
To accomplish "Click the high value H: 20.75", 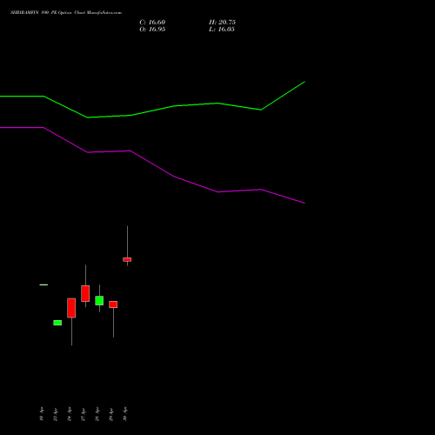I will coord(222,23).
